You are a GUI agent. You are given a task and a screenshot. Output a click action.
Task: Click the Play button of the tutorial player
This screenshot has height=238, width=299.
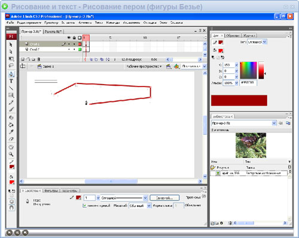(9, 232)
